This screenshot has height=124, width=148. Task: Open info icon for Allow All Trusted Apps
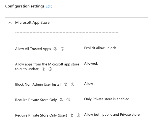tap(62, 49)
